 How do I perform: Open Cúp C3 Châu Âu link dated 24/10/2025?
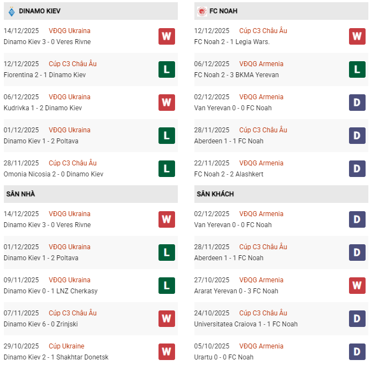(263, 313)
